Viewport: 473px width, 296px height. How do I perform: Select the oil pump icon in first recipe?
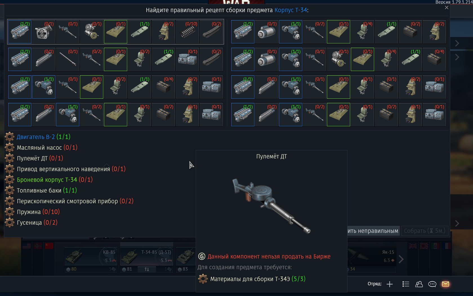tap(44, 32)
